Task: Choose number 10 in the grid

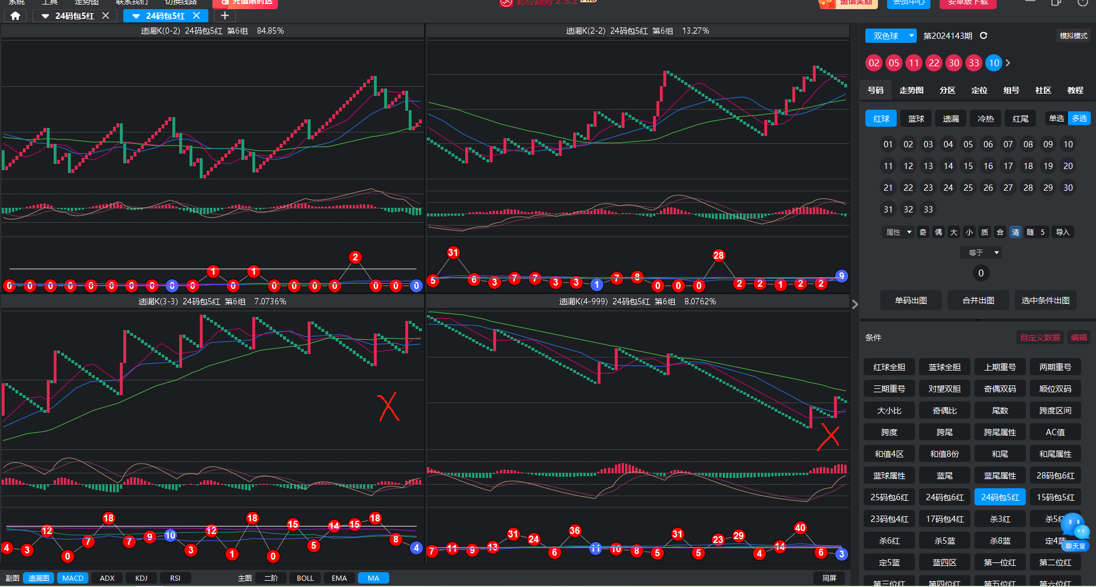Action: 1068,144
